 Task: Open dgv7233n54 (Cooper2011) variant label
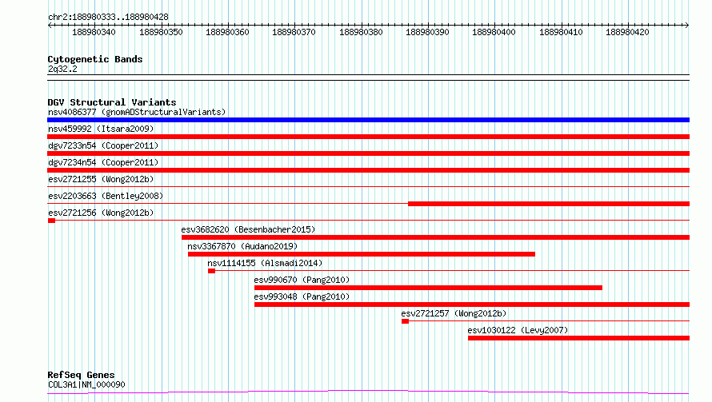pyautogui.click(x=103, y=145)
